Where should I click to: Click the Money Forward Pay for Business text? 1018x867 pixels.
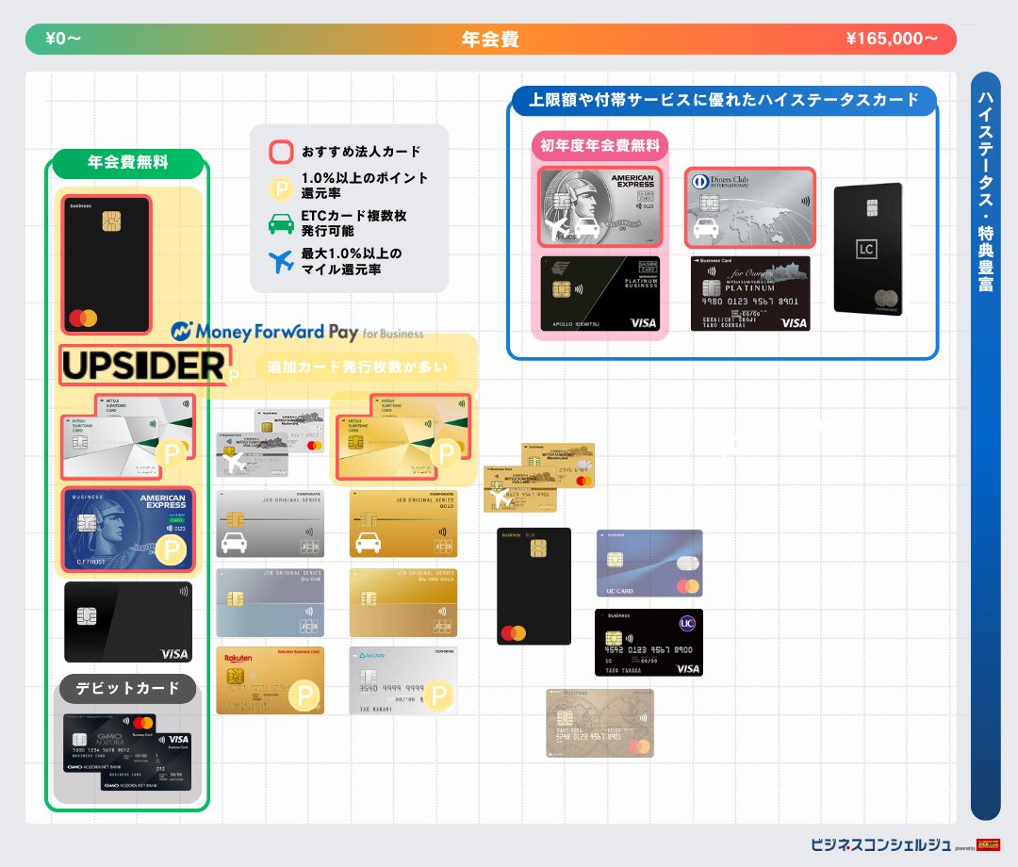(x=310, y=333)
